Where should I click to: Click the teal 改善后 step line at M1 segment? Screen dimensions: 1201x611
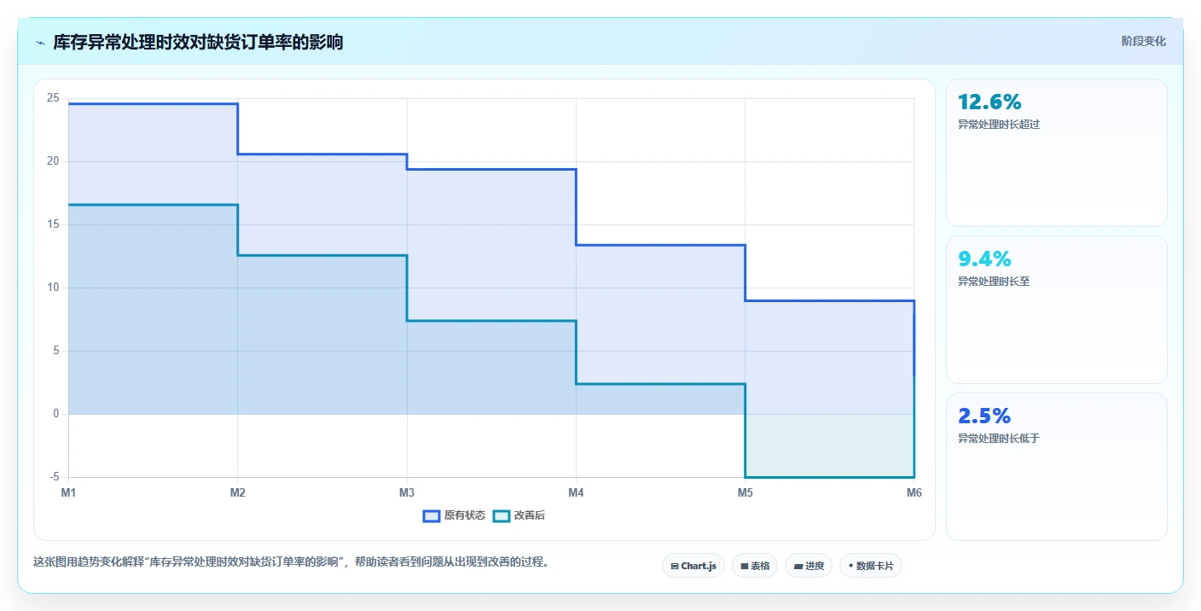[153, 205]
